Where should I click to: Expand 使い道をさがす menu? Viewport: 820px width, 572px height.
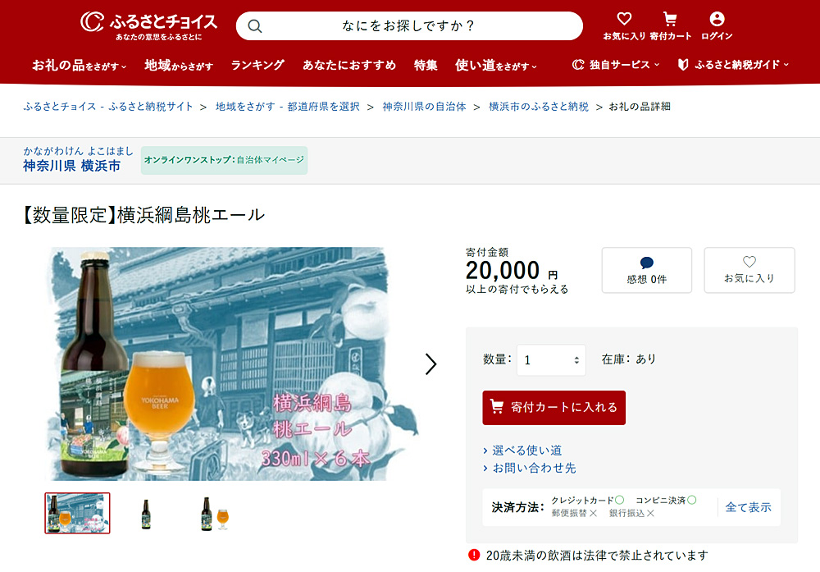pyautogui.click(x=496, y=66)
